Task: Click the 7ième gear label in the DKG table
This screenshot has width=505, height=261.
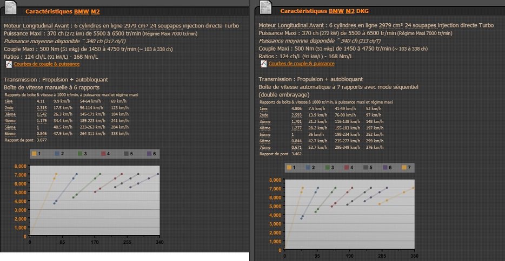Action: [265, 148]
